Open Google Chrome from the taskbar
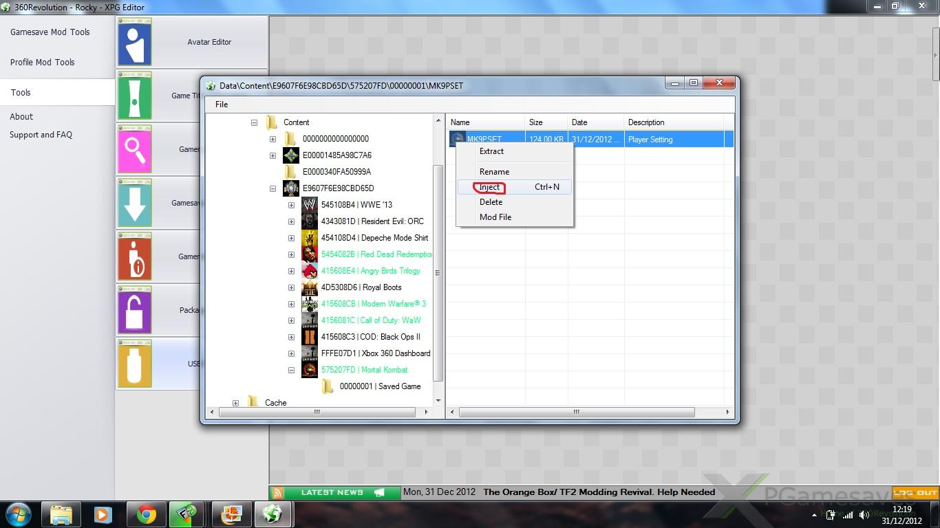The width and height of the screenshot is (940, 528). tap(146, 514)
